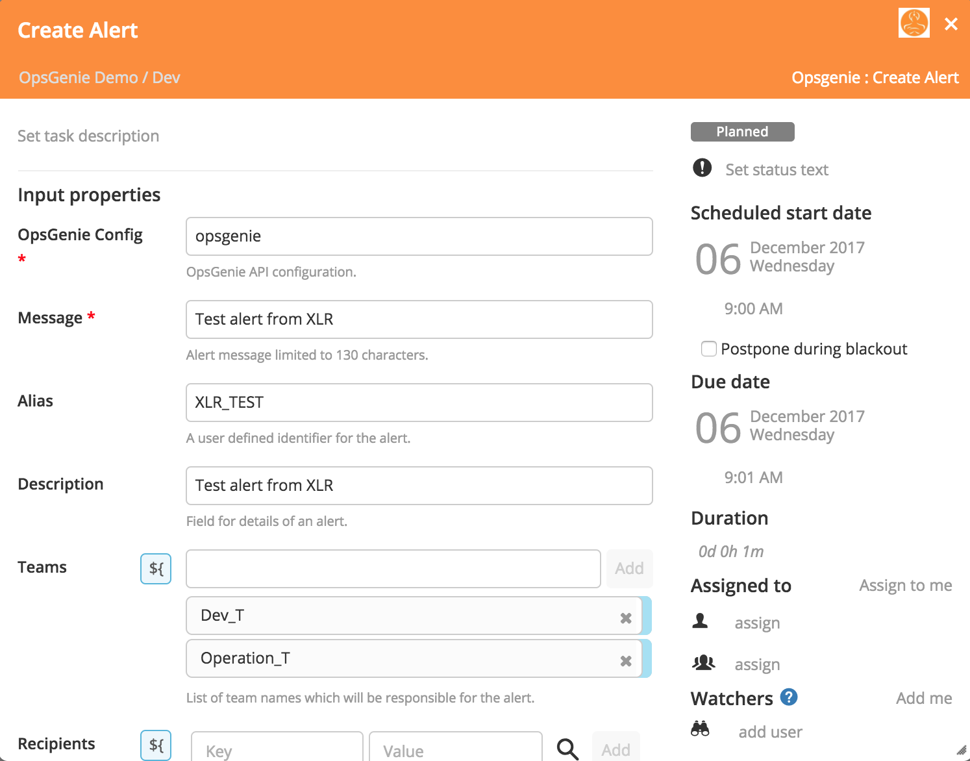The height and width of the screenshot is (761, 970).
Task: Click the team assign group icon
Action: [704, 662]
